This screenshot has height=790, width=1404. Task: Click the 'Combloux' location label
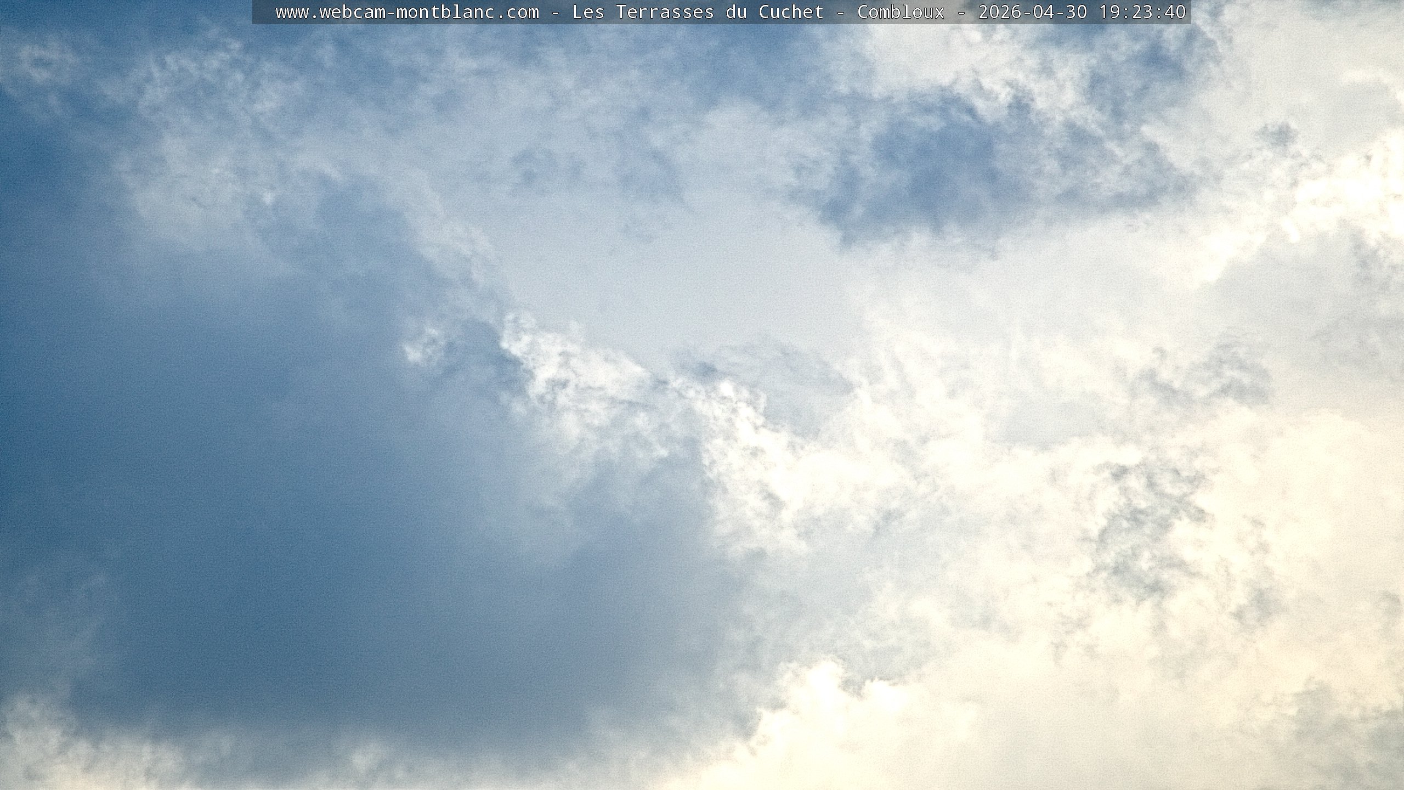pos(901,12)
